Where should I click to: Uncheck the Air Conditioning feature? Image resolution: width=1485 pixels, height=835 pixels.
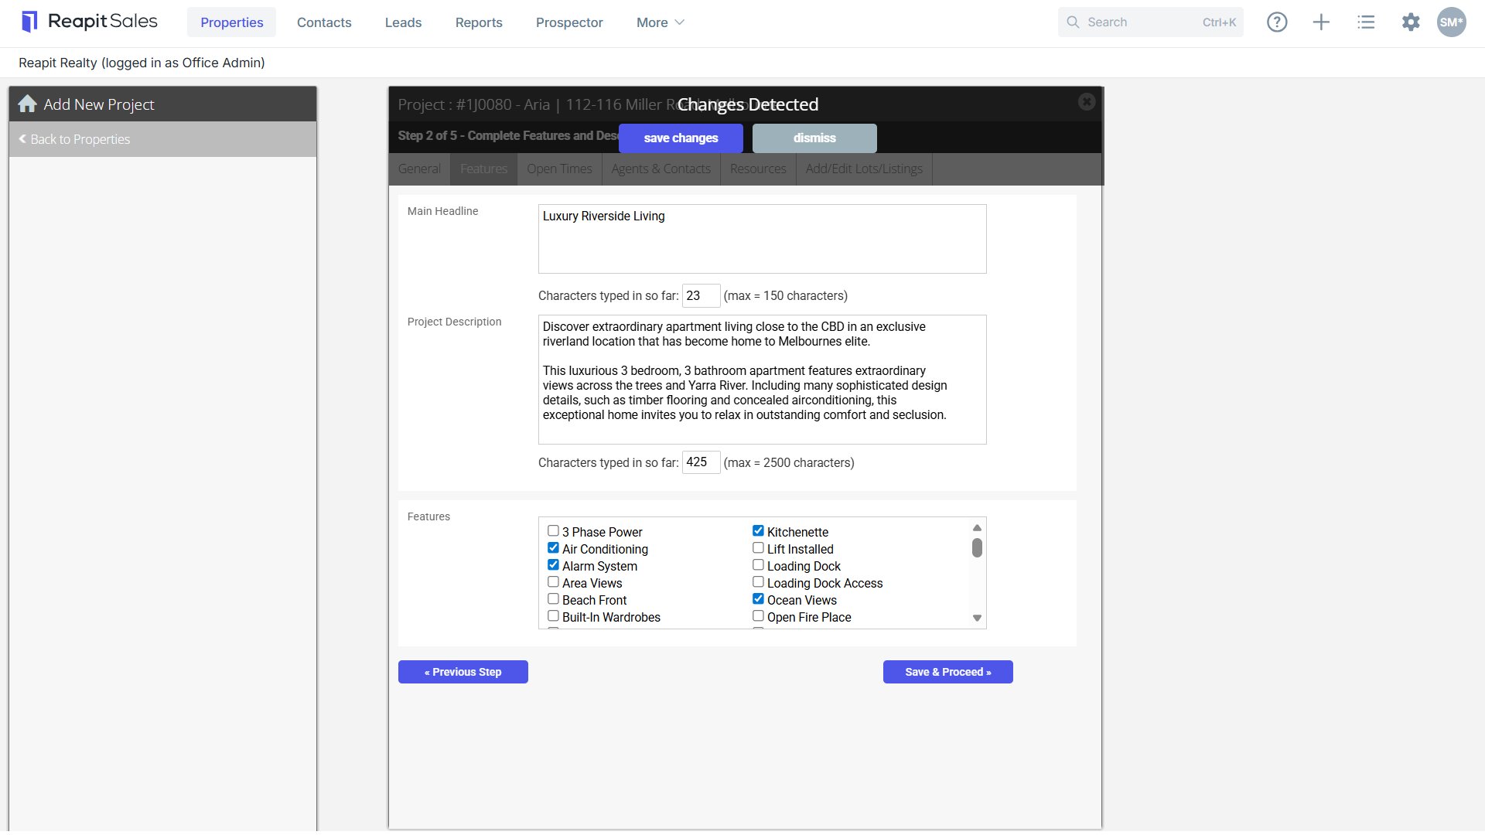pos(553,548)
